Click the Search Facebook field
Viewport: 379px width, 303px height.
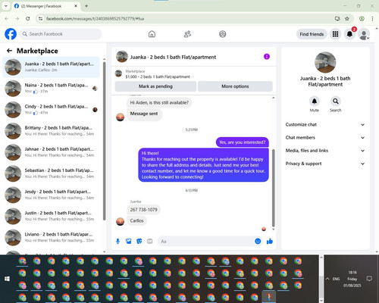click(61, 34)
